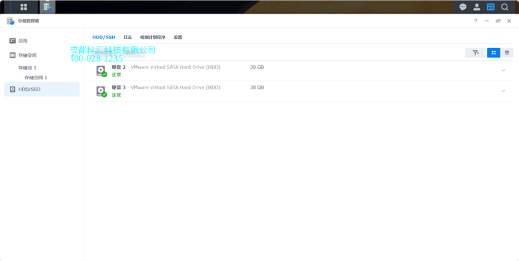Open the DSM main menu grid icon

[23, 7]
